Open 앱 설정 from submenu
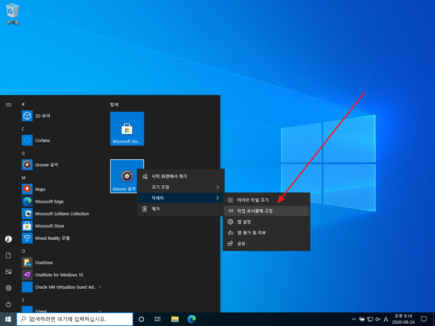This screenshot has height=326, width=435. point(266,222)
